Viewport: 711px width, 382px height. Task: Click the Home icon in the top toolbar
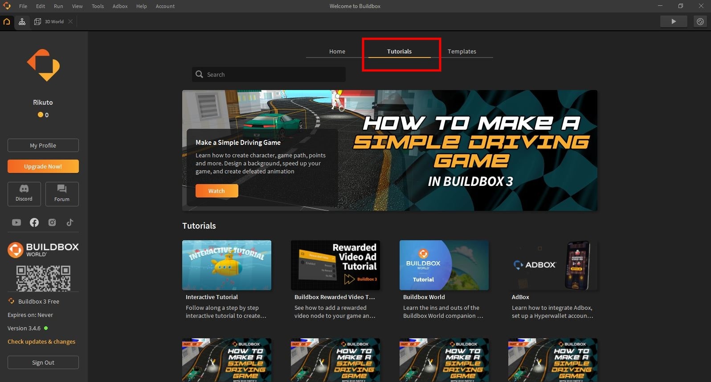point(7,21)
